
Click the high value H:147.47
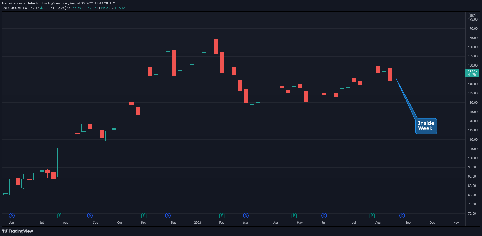point(89,8)
